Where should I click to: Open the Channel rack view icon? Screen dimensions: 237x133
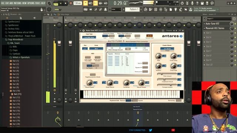(156, 10)
